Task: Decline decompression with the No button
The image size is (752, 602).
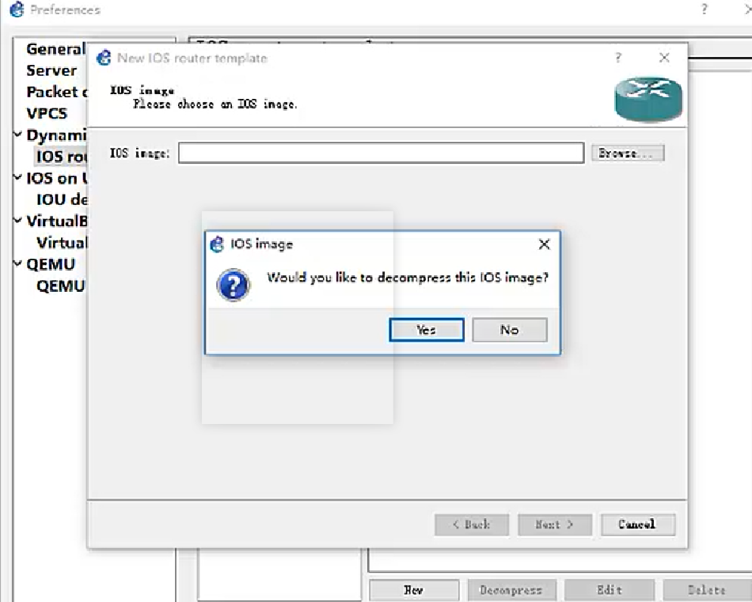Action: 509,330
